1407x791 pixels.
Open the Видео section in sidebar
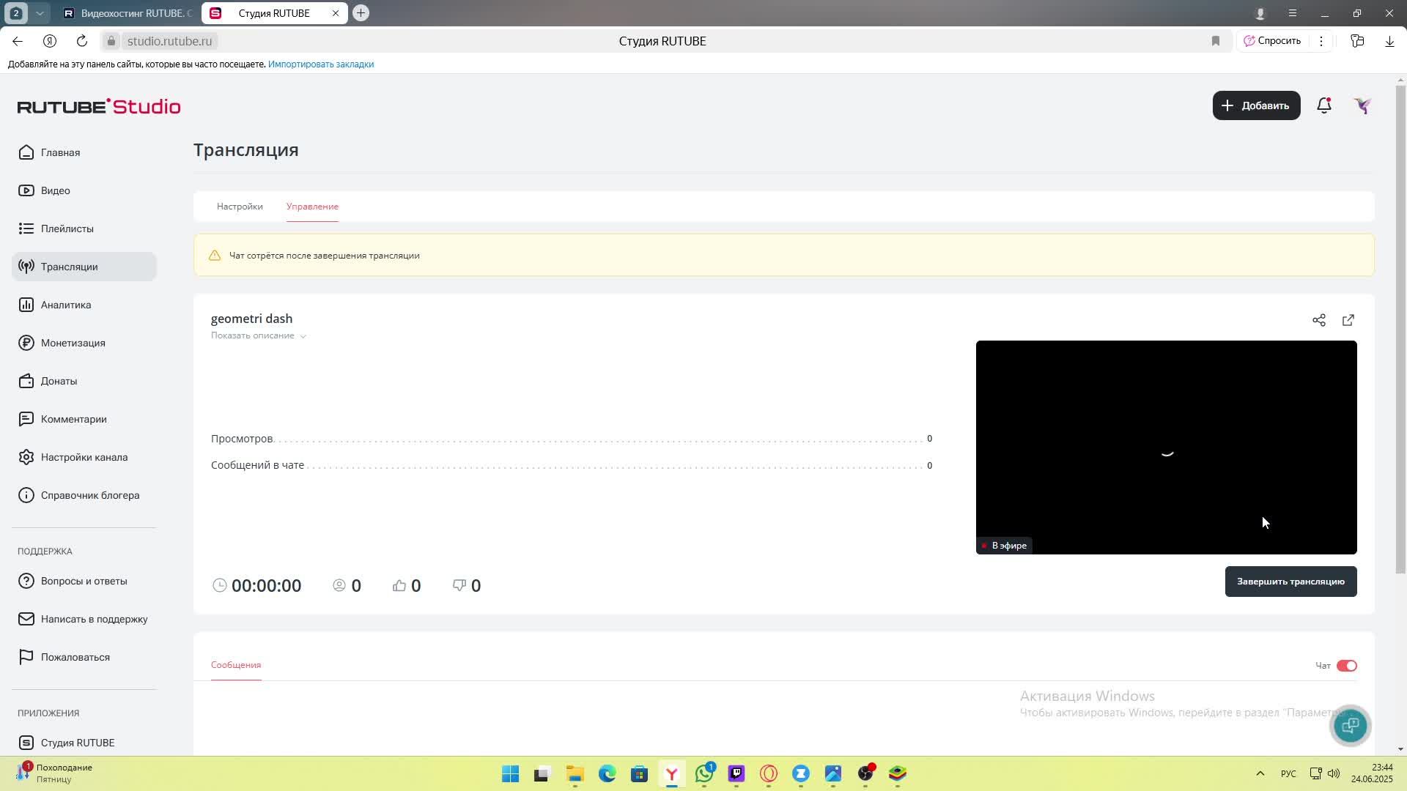[84, 190]
